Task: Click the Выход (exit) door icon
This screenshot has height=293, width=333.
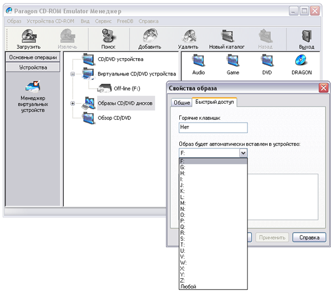Action: coord(307,36)
